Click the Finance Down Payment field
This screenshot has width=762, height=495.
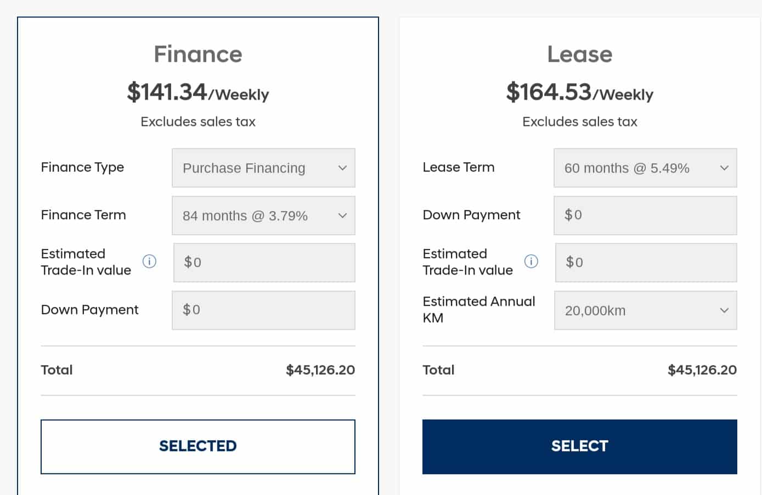click(x=263, y=310)
